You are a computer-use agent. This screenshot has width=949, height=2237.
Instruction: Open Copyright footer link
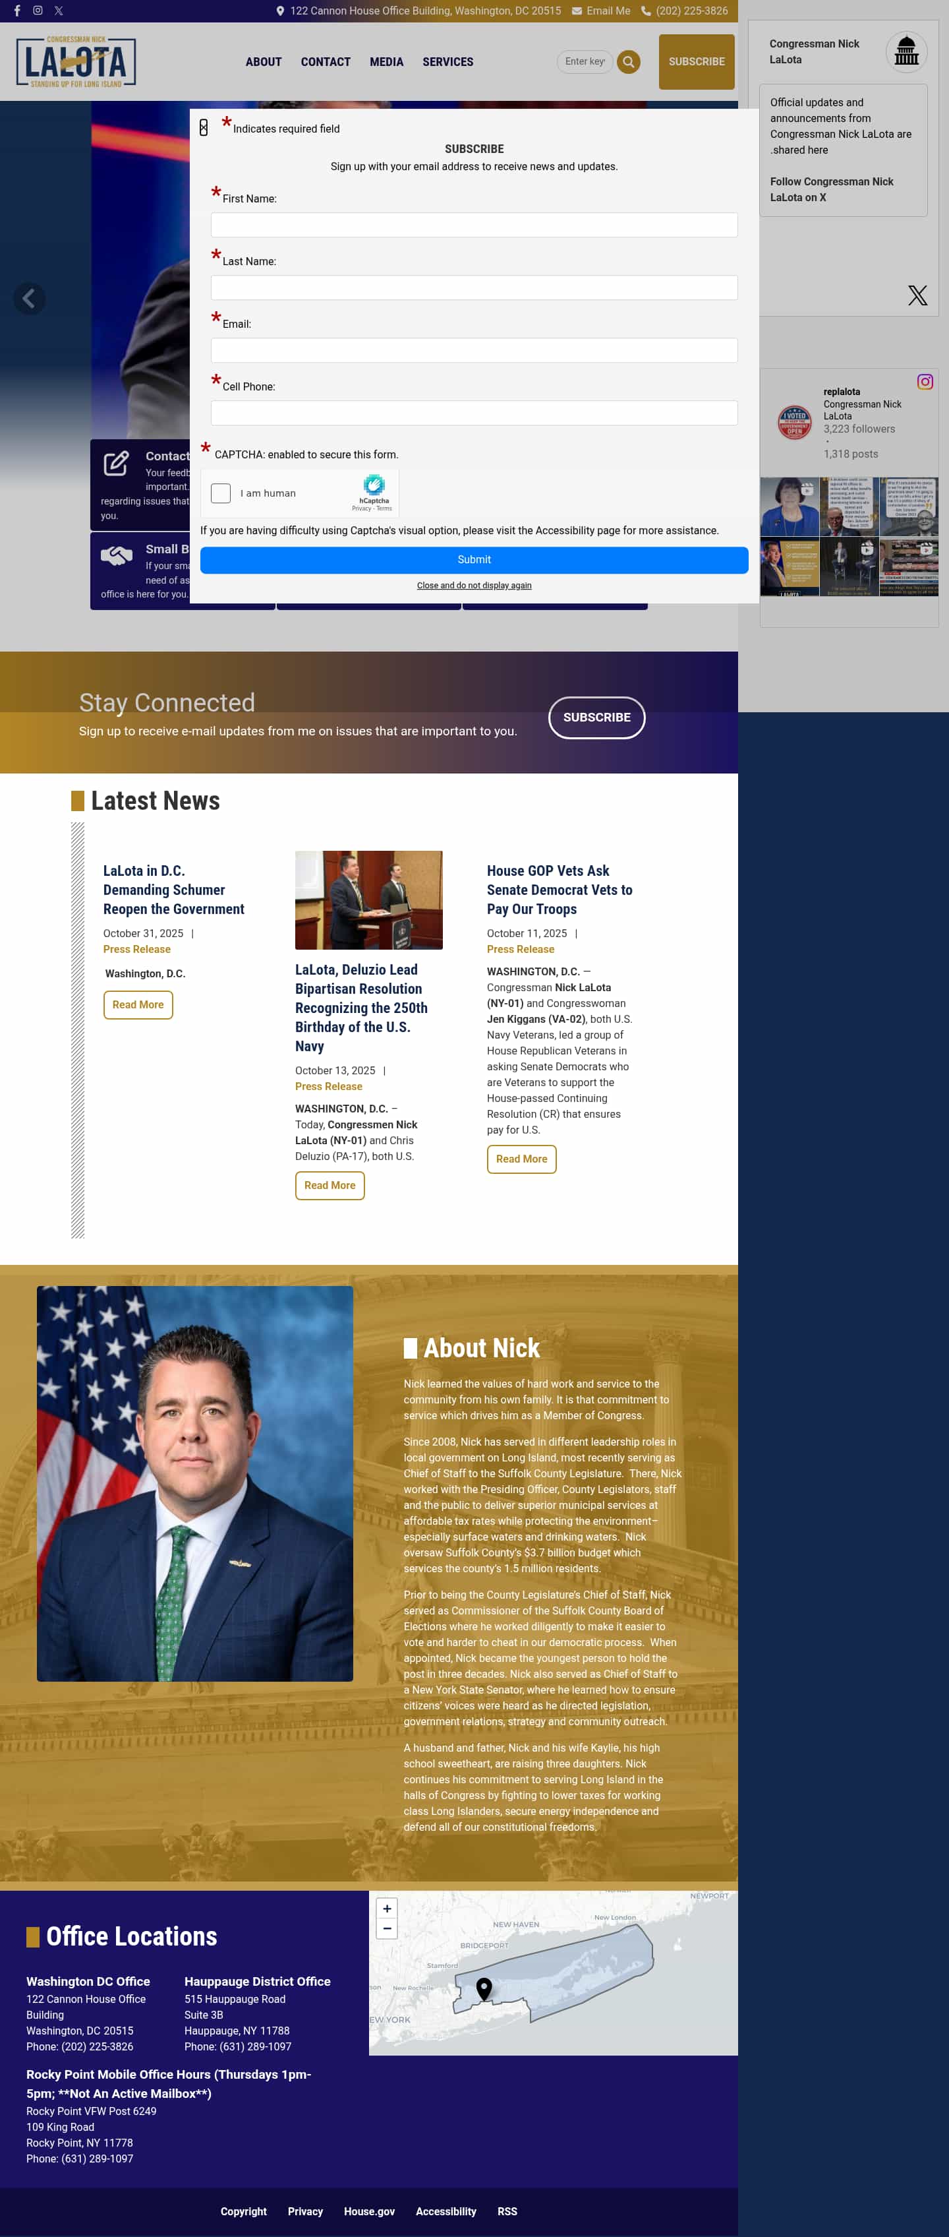243,2211
